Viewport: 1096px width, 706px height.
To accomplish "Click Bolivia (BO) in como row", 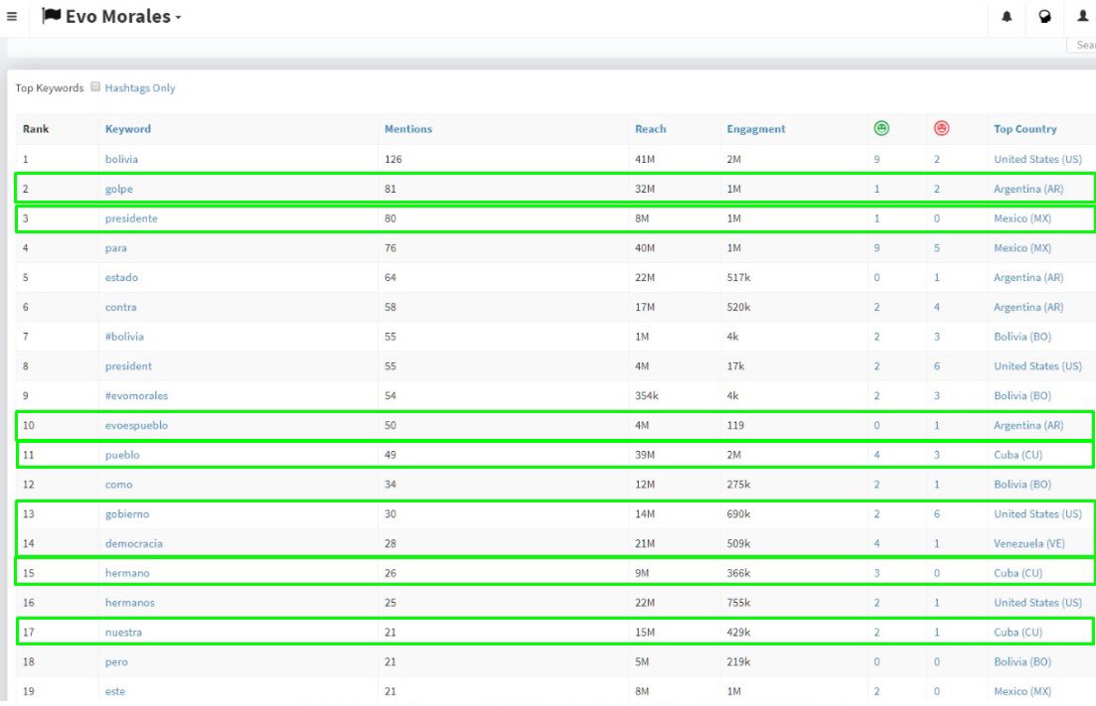I will 1021,484.
